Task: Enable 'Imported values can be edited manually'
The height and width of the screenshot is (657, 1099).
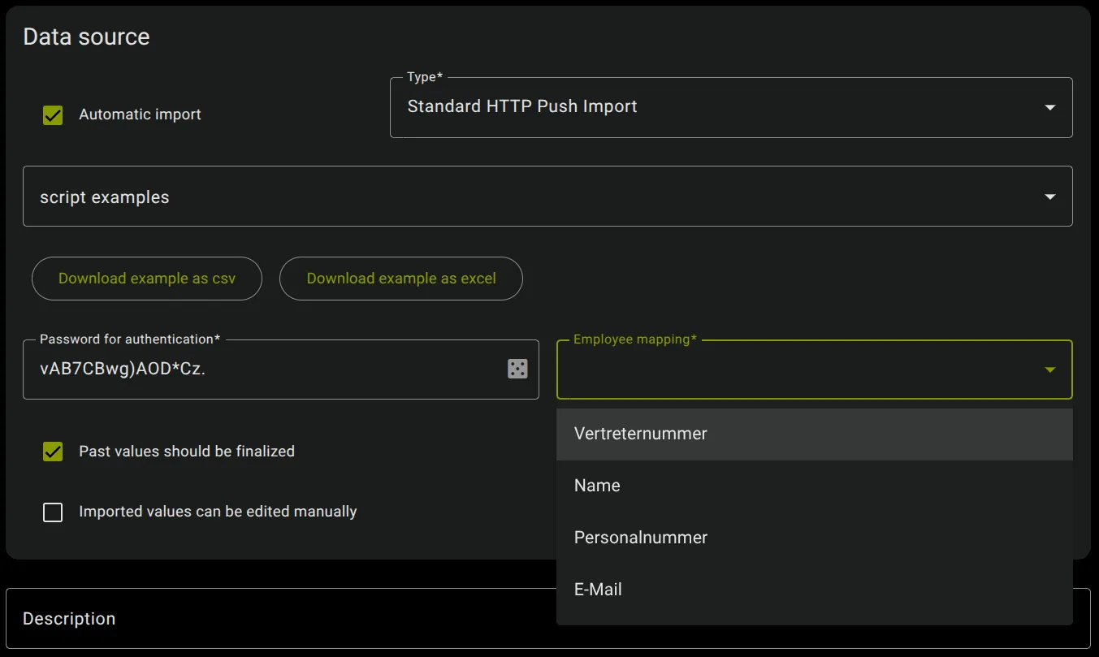Action: (52, 512)
